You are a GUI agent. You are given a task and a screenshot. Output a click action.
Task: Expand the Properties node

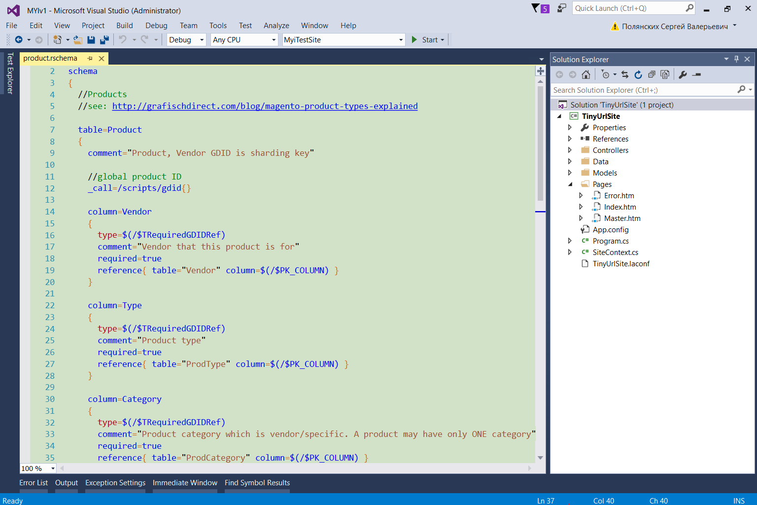coord(570,128)
